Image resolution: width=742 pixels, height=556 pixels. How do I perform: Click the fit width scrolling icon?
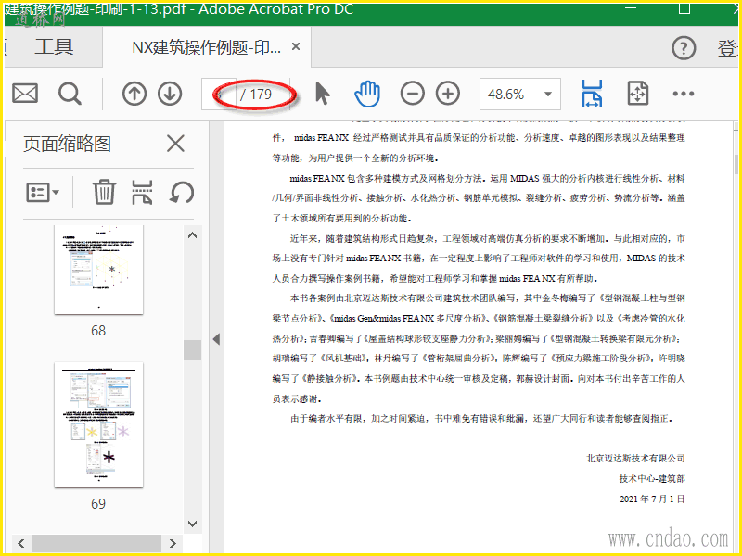point(592,94)
